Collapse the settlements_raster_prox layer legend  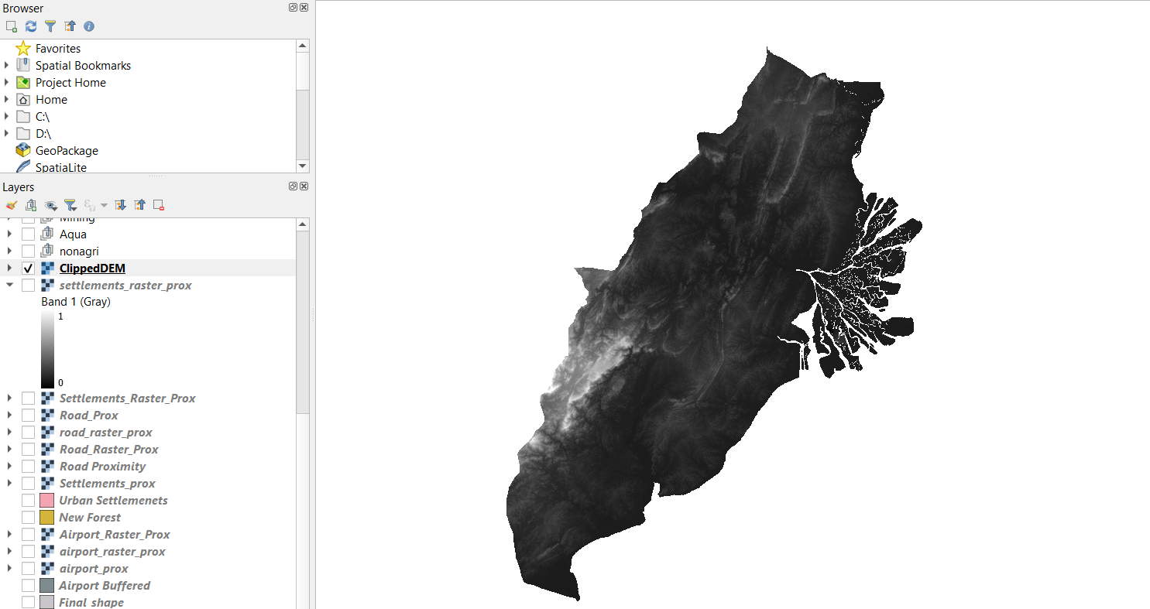coord(9,286)
